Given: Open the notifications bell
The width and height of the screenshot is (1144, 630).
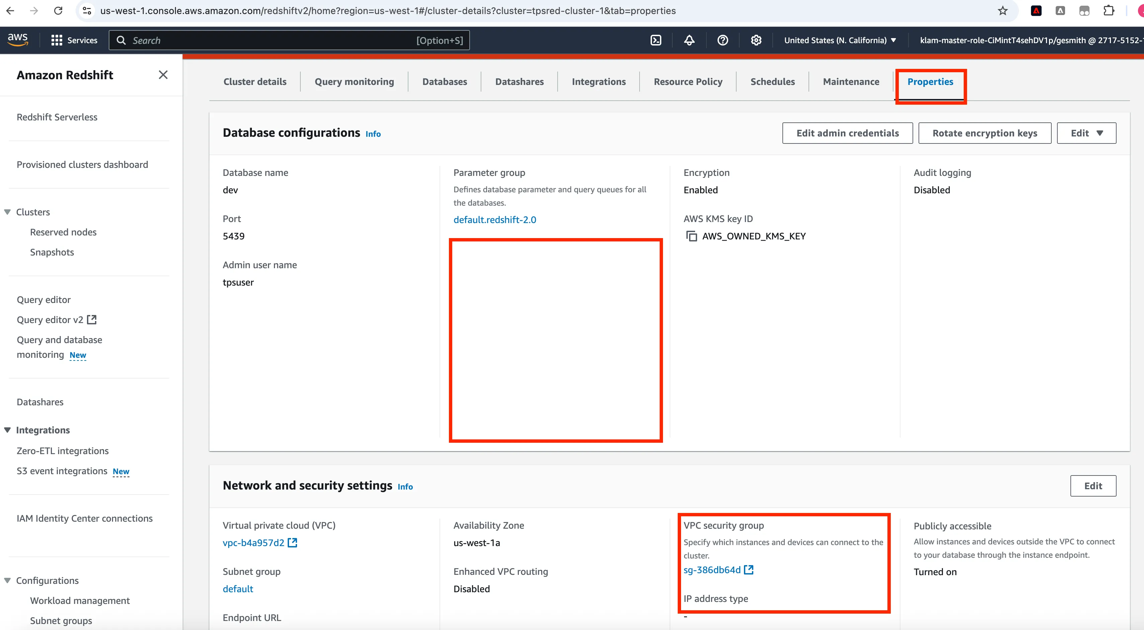Looking at the screenshot, I should [x=689, y=40].
